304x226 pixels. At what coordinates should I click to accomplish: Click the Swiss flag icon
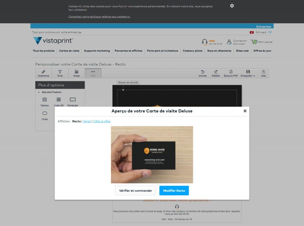click(x=252, y=32)
